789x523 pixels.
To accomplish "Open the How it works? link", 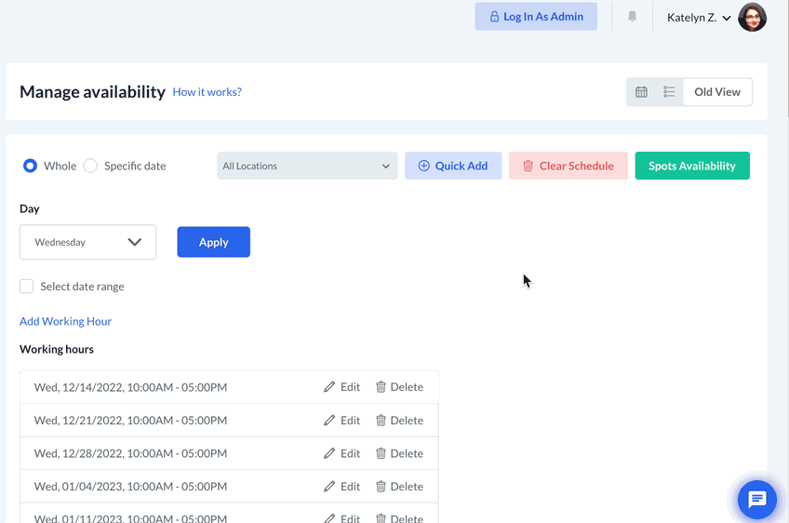I will click(x=207, y=92).
